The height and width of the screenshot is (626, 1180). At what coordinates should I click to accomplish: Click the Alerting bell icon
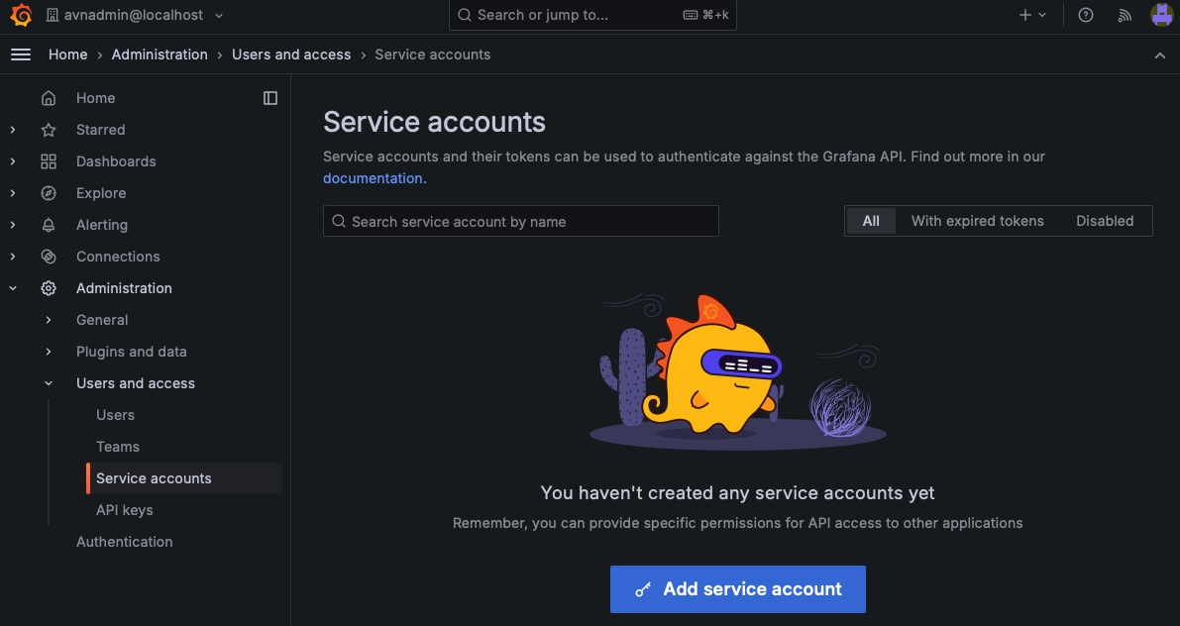[49, 224]
